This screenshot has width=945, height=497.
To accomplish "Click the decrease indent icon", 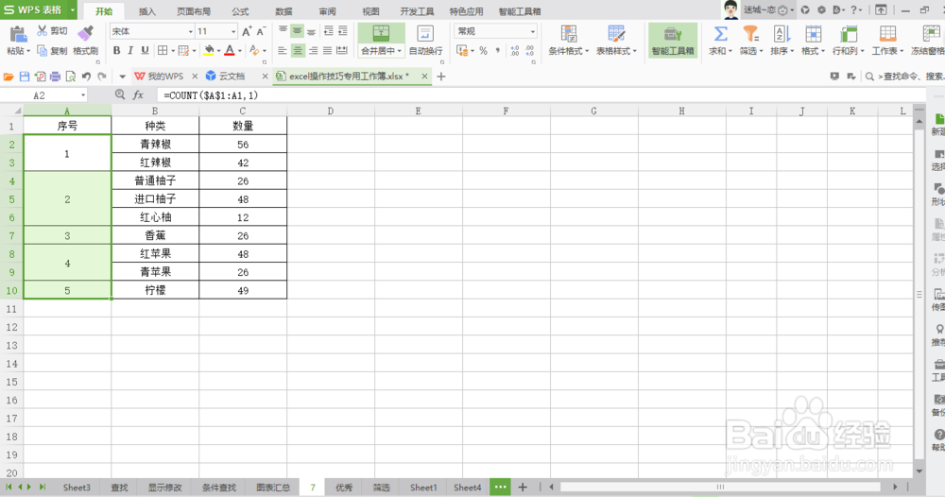I will tap(329, 31).
